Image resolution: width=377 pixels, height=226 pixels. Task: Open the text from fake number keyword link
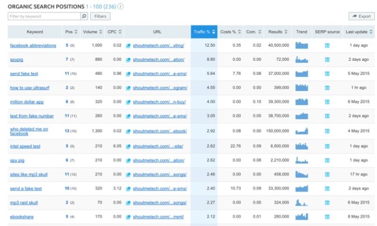(x=32, y=116)
